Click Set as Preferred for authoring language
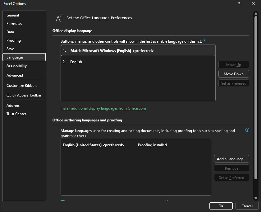The image size is (261, 212). [231, 178]
